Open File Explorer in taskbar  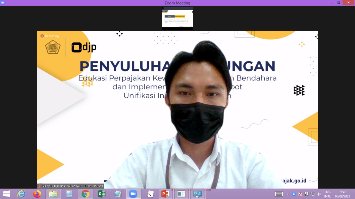click(x=53, y=194)
